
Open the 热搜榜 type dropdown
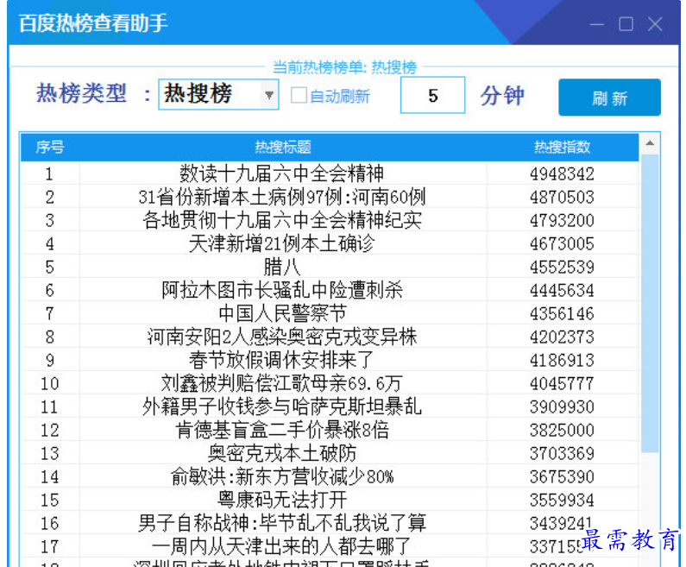[218, 95]
